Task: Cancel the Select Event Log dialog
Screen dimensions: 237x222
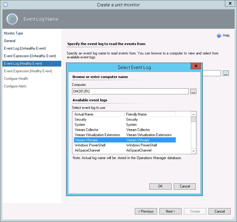Action: (x=185, y=186)
